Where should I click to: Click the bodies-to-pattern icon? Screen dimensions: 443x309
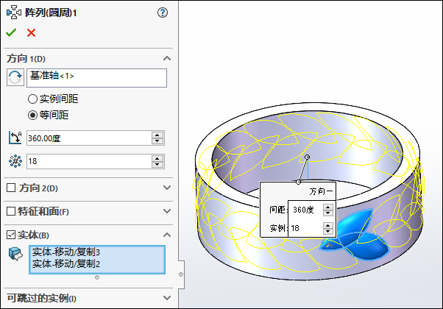[x=15, y=254]
